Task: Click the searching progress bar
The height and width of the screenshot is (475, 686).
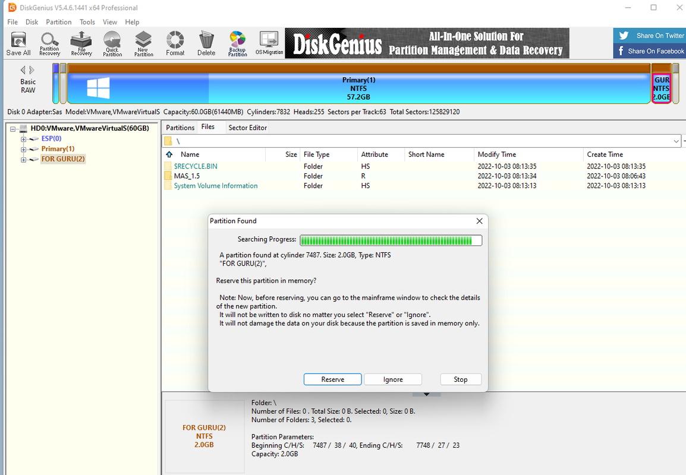Action: pos(391,240)
